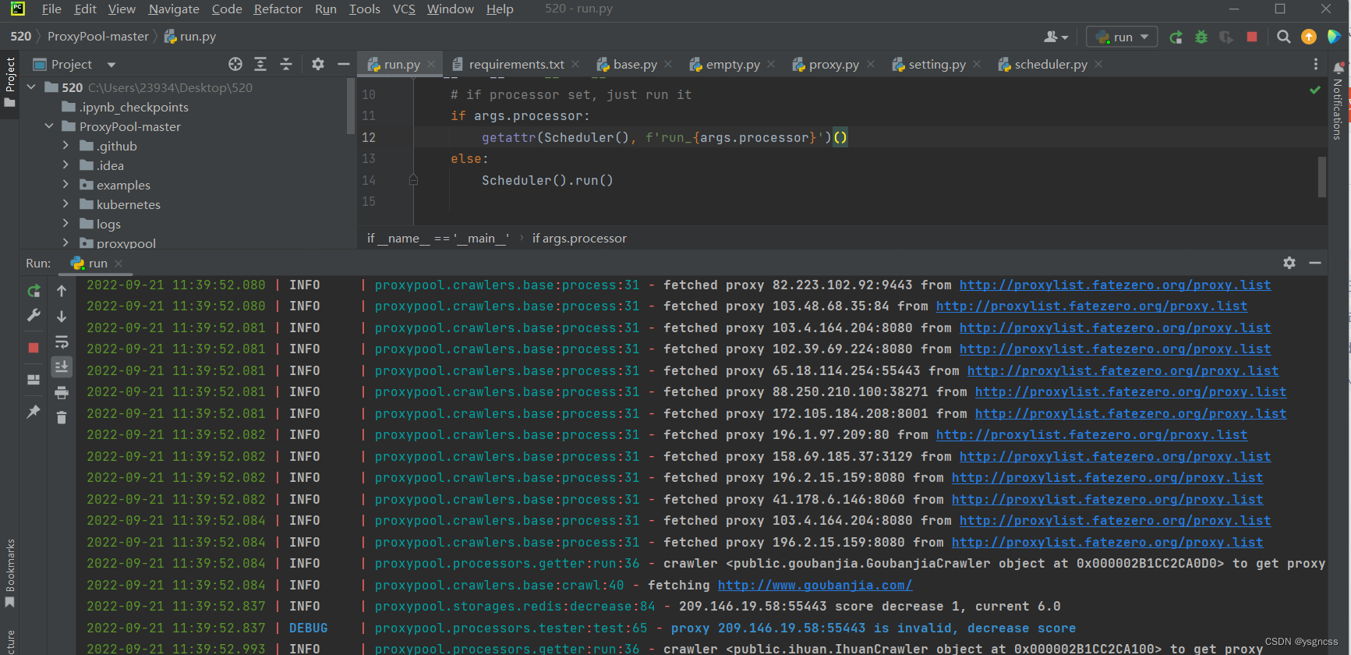Open the File menu
Image resolution: width=1351 pixels, height=655 pixels.
coord(51,9)
